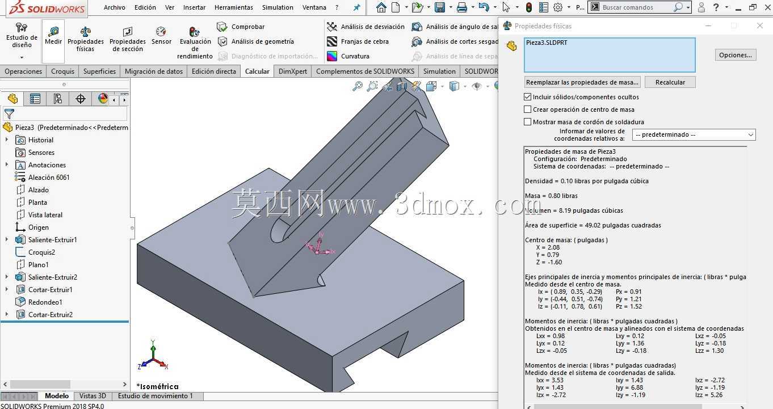Open the Archivo menu
This screenshot has height=409, width=773.
(x=115, y=7)
